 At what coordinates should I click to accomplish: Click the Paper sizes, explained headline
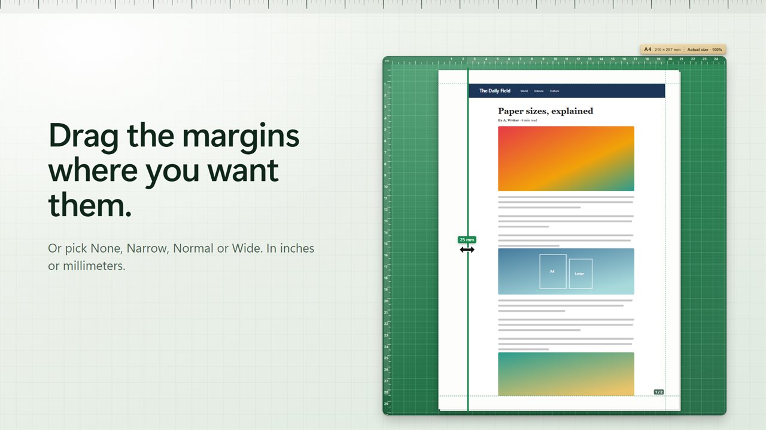[546, 111]
